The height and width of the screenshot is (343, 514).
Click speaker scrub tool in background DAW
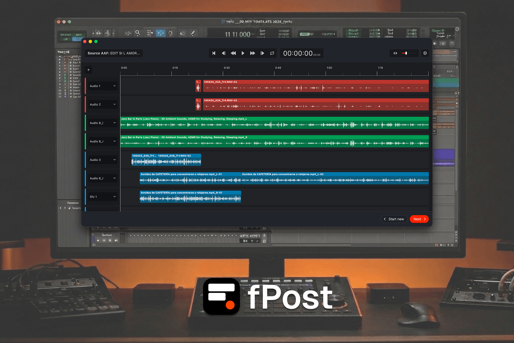pyautogui.click(x=182, y=33)
